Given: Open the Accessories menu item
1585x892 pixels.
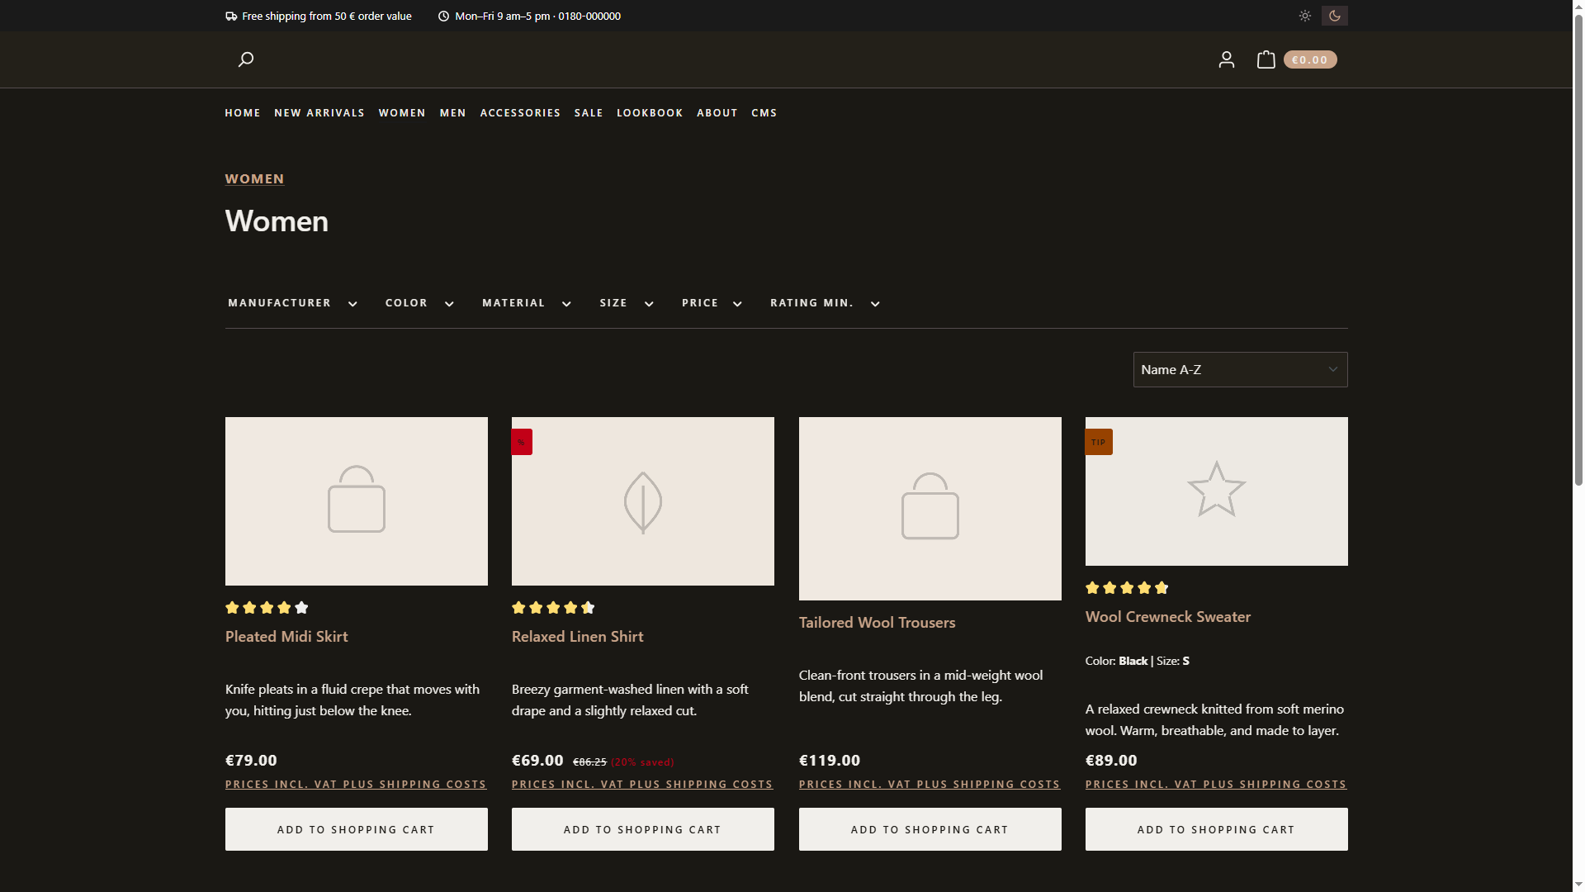Looking at the screenshot, I should [520, 113].
